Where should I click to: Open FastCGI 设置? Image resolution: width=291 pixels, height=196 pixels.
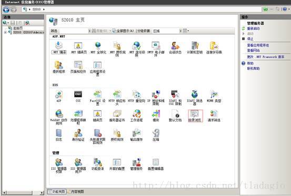(98, 98)
